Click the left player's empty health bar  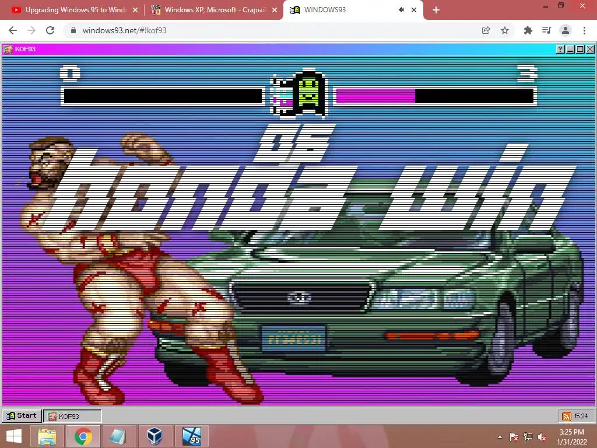point(163,96)
